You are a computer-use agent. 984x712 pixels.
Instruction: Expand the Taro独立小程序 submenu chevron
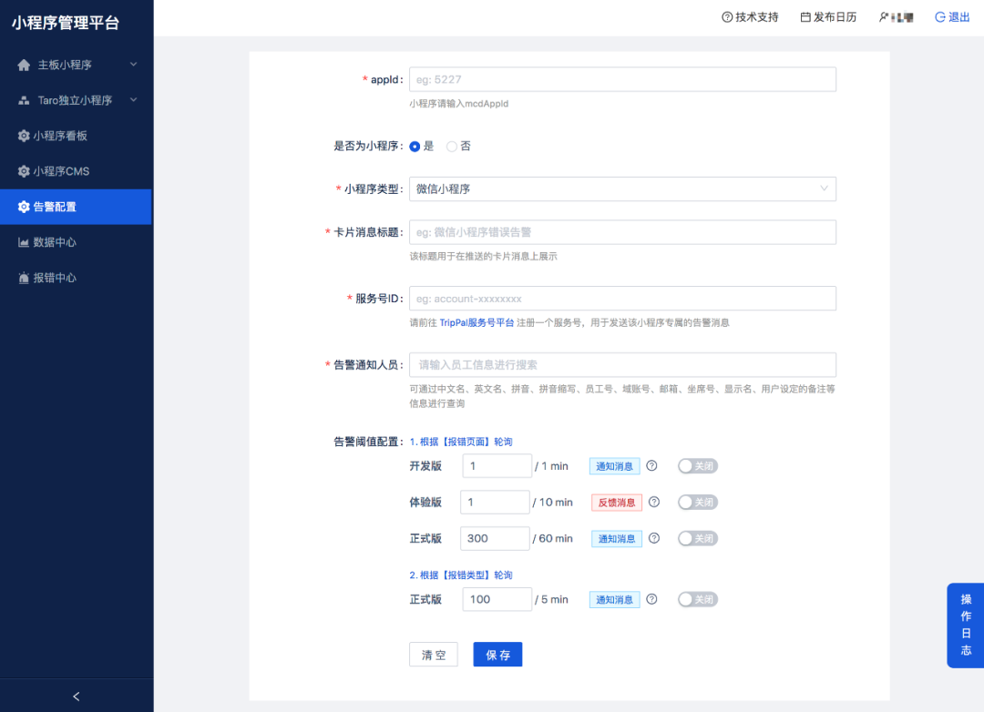133,100
